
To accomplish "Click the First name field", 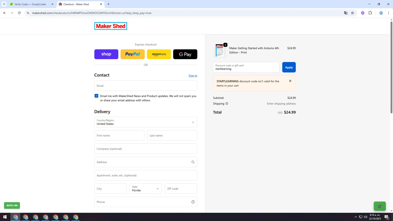I will pos(119,135).
